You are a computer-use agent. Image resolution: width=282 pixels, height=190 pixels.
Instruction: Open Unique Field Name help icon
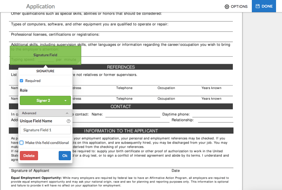(x=68, y=121)
